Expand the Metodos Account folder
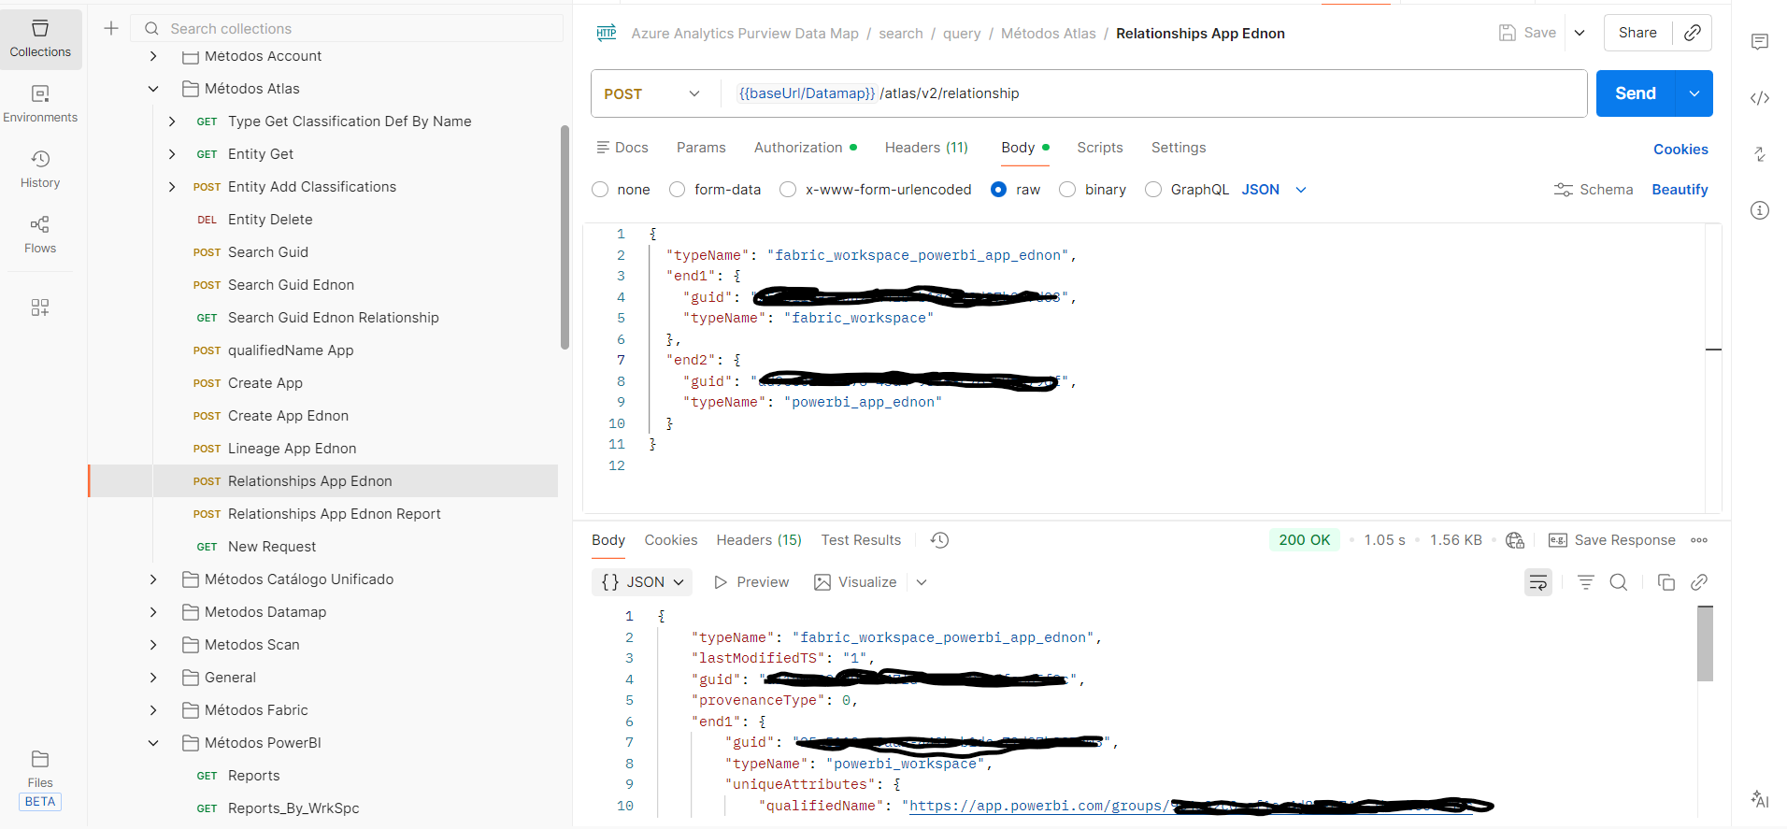1787x829 pixels. click(153, 56)
